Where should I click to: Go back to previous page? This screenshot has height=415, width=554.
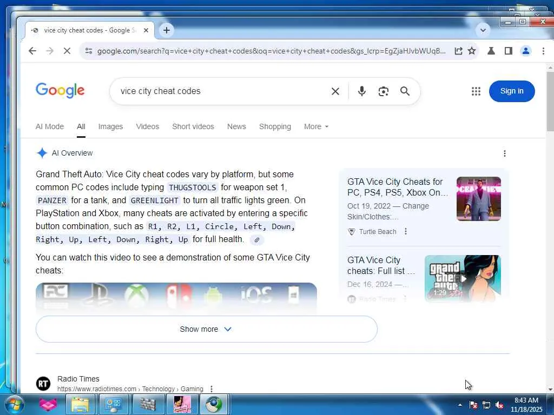point(32,51)
